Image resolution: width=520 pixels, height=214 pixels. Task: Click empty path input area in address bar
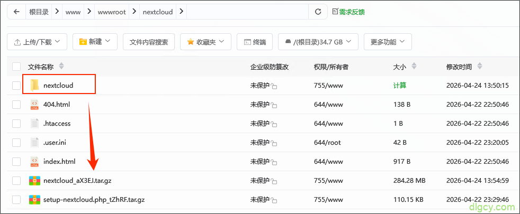247,12
